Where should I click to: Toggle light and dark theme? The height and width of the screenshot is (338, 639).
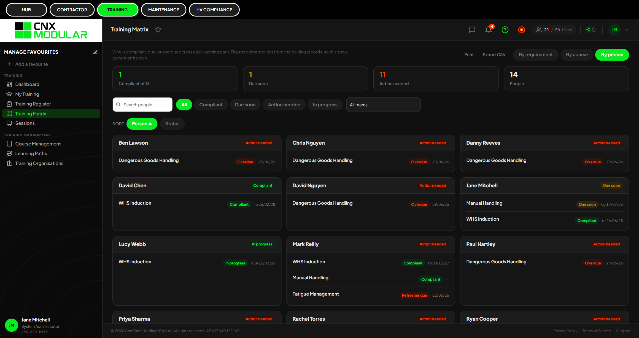pyautogui.click(x=591, y=30)
